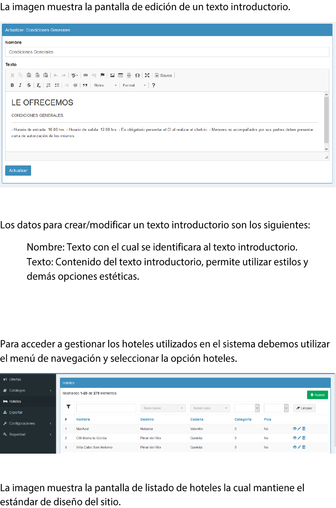This screenshot has width=336, height=508.
Task: Click the About editor question mark
Action: pos(154,85)
